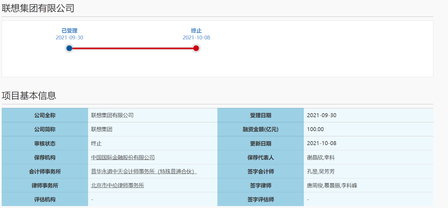Open the 普华永道中天会计师事务所 link
This screenshot has width=448, height=208.
point(144,171)
